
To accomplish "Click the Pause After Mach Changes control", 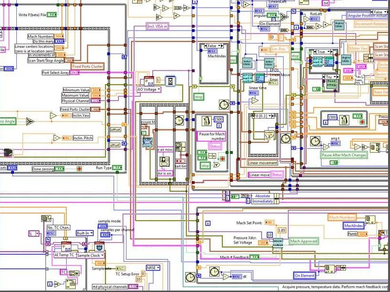I will click(x=344, y=155).
